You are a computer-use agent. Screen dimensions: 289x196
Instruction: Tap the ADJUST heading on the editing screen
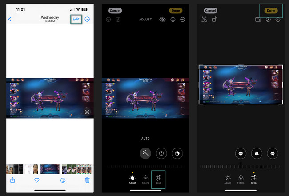pyautogui.click(x=145, y=20)
